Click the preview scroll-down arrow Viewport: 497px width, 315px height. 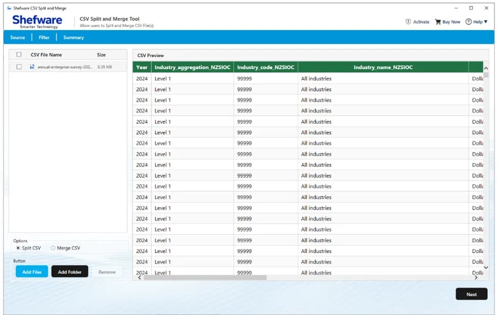486,268
